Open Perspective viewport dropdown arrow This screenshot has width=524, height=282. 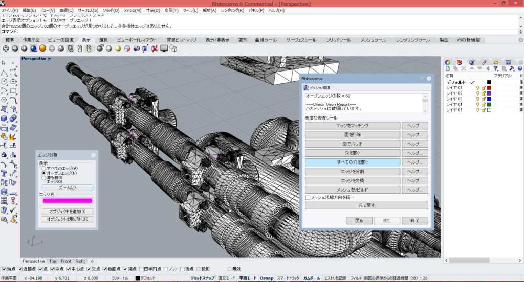tap(50, 59)
